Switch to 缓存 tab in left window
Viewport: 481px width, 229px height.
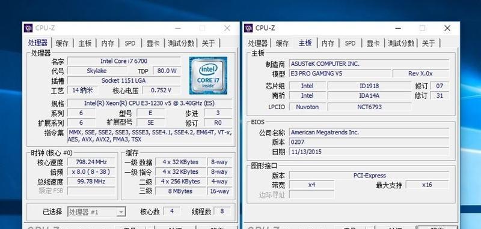click(63, 43)
